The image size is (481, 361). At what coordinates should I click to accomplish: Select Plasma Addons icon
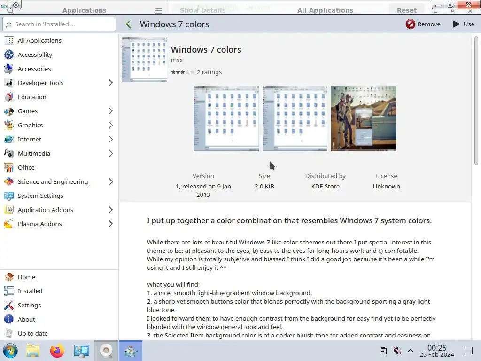point(9,224)
